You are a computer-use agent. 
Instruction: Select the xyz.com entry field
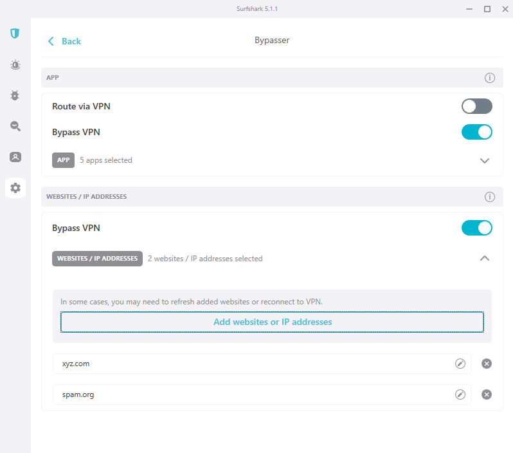pyautogui.click(x=262, y=364)
